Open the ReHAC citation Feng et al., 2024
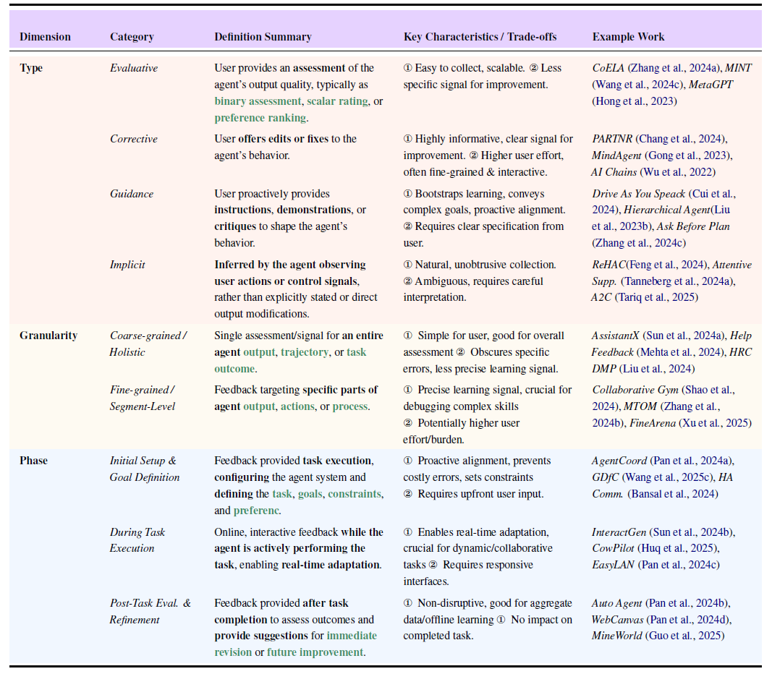Viewport: 772px width, 674px height. [x=664, y=265]
